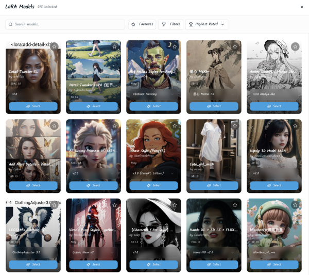Open the Filters panel
The width and height of the screenshot is (309, 275).
tap(170, 24)
